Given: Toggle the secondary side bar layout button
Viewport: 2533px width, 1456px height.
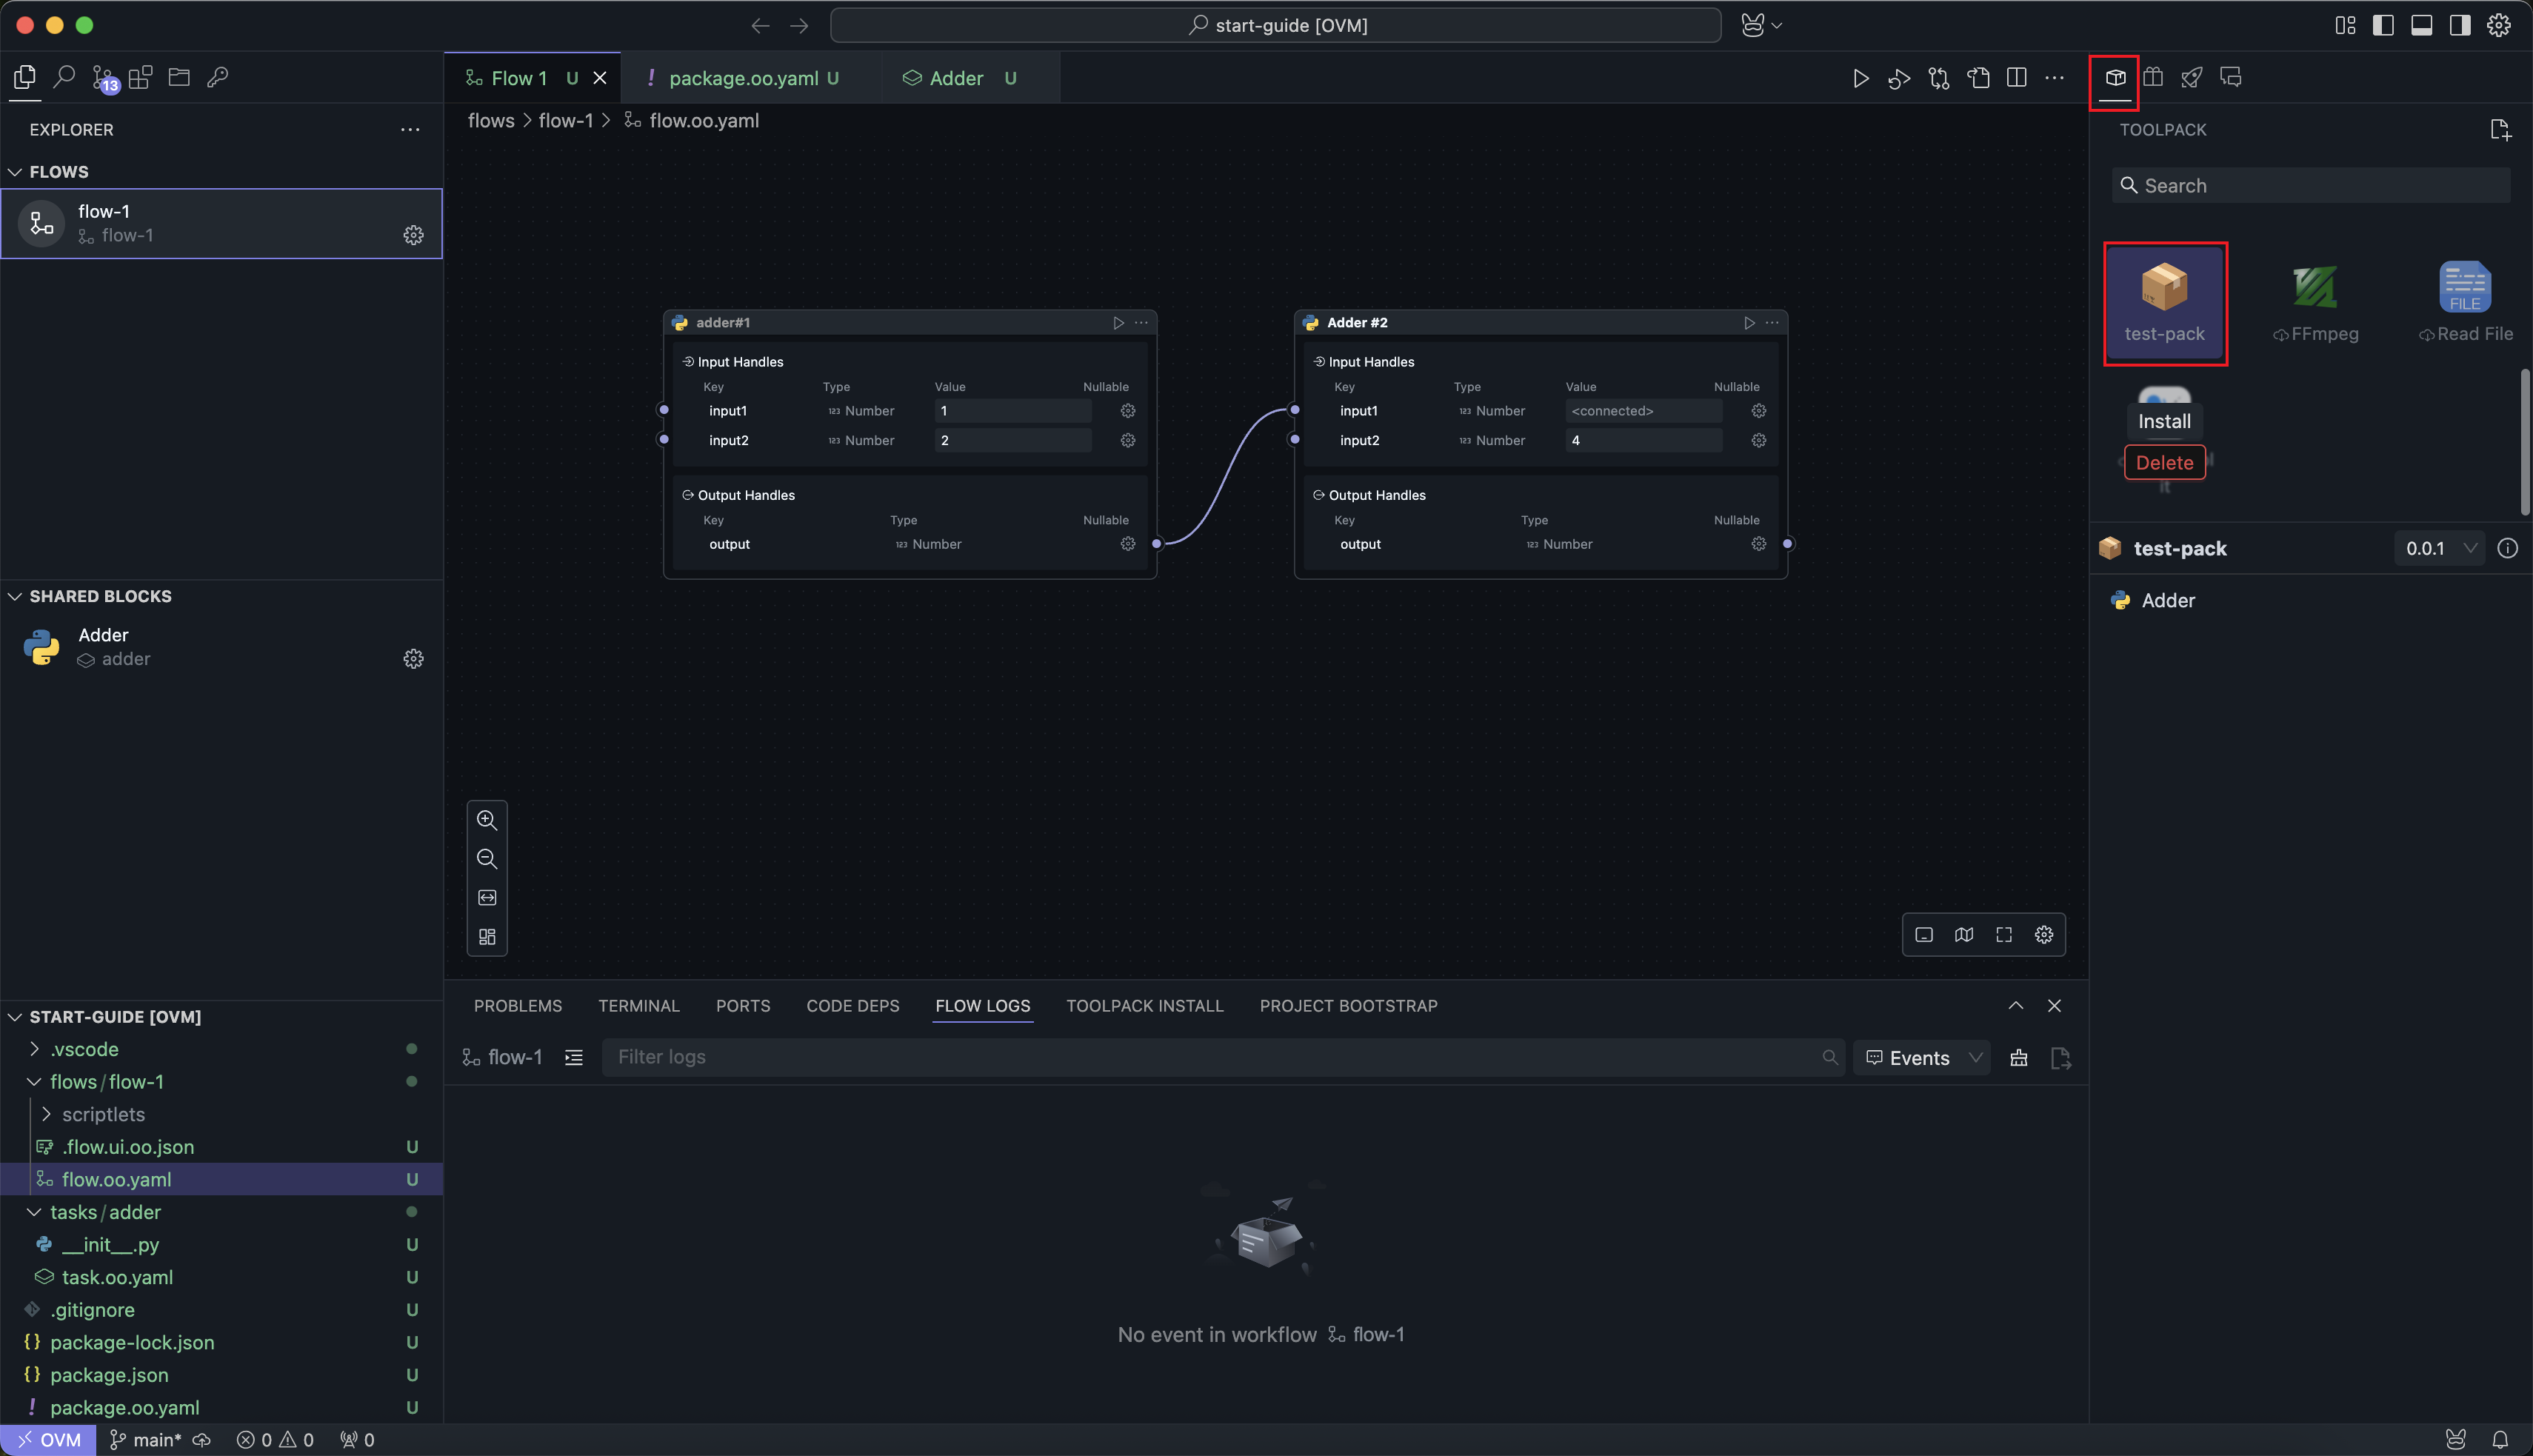Looking at the screenshot, I should 2460,25.
